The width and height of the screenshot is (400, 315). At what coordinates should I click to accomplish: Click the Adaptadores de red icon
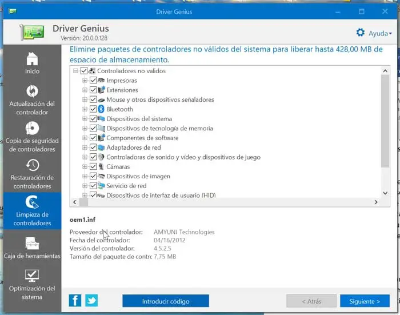[x=101, y=147]
